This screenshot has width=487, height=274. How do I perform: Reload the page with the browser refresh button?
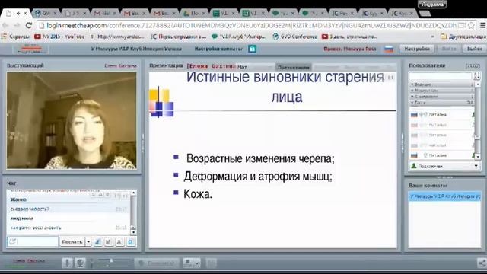click(x=29, y=25)
